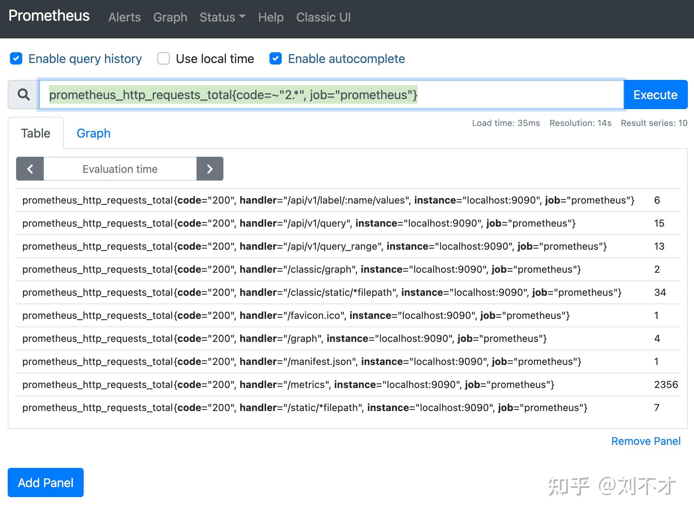Toggle the Enable query history checkbox
This screenshot has height=514, width=694.
coord(16,59)
